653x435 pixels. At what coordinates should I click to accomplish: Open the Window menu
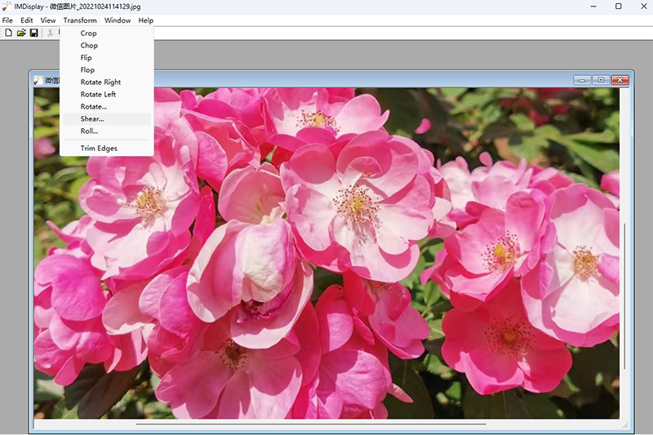[118, 20]
